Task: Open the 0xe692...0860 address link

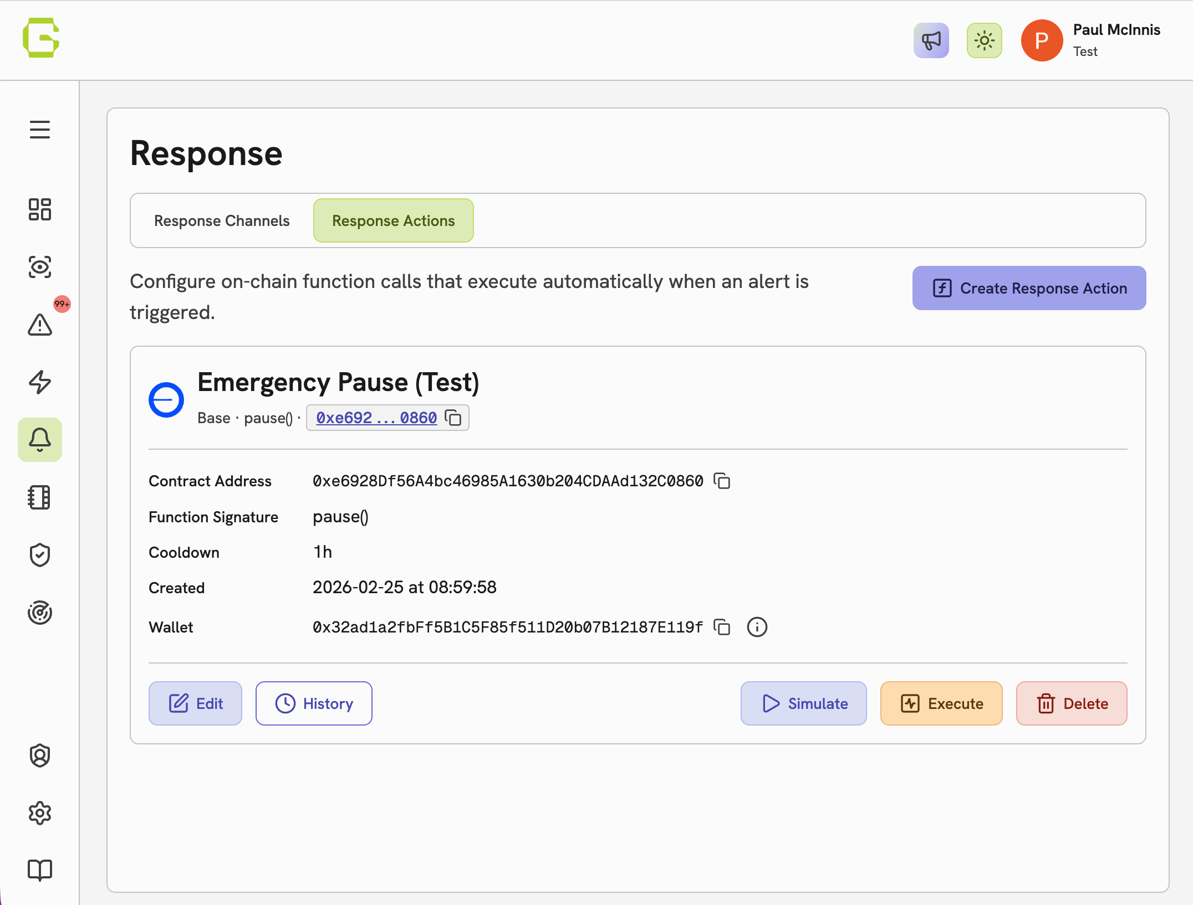Action: click(x=375, y=418)
